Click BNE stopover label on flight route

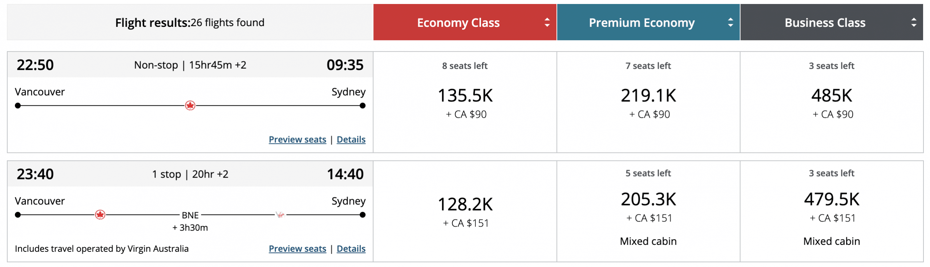click(x=190, y=215)
